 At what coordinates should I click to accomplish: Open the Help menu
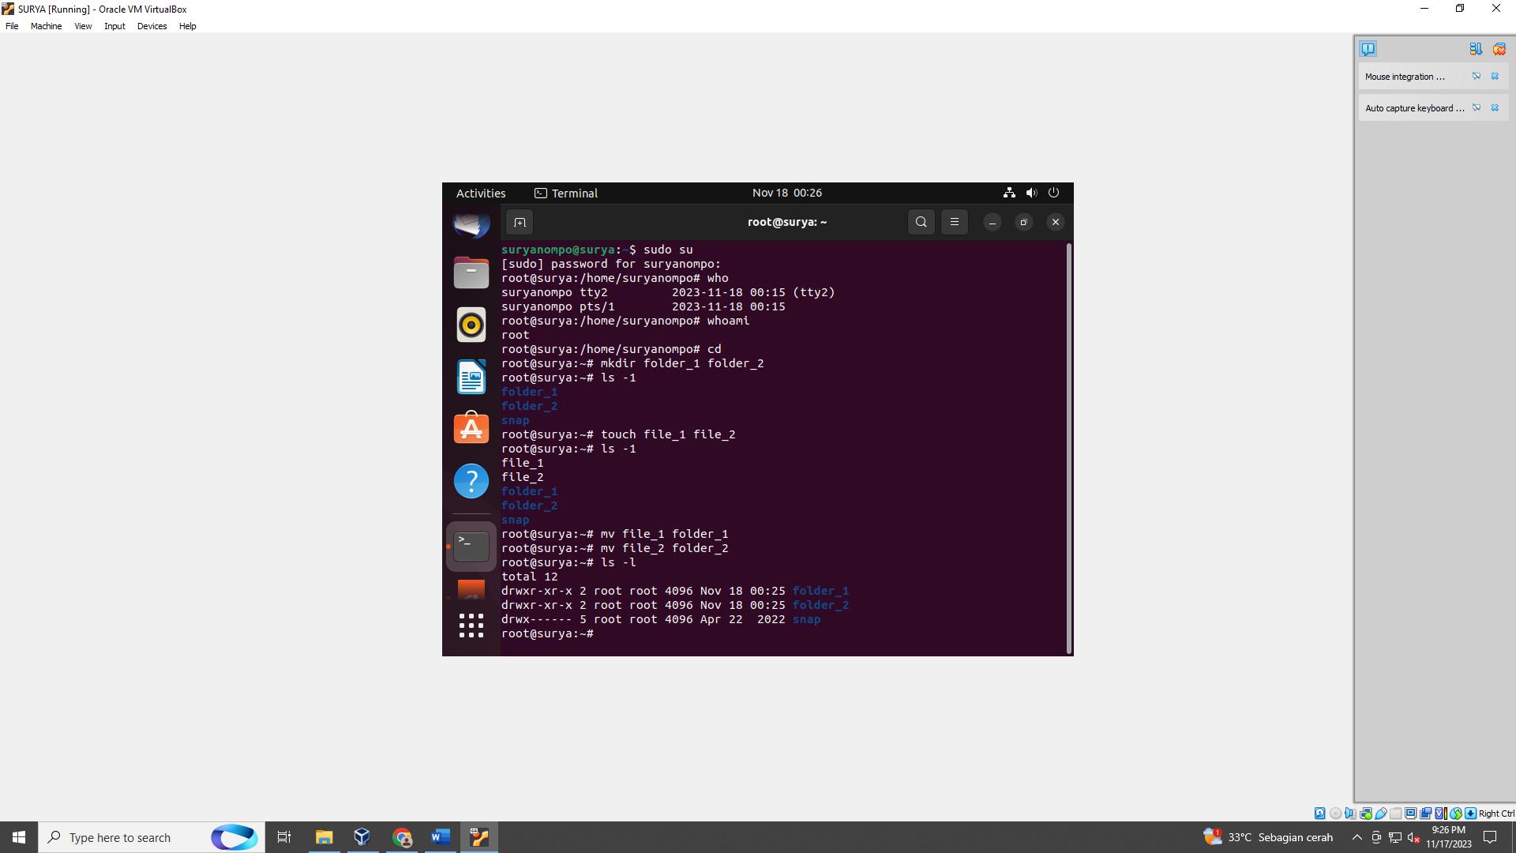point(187,26)
